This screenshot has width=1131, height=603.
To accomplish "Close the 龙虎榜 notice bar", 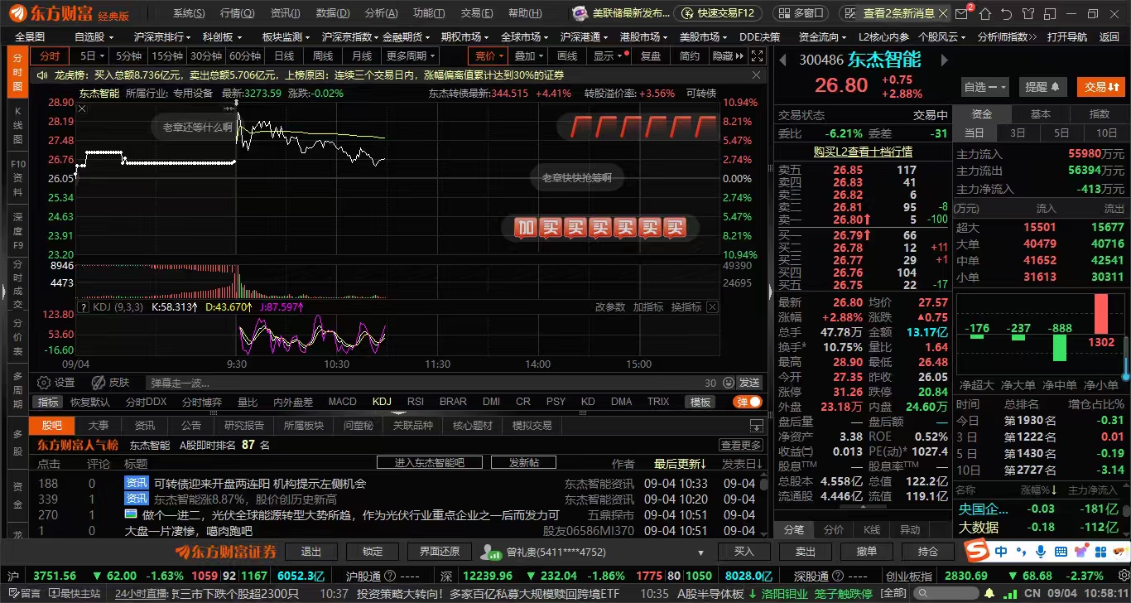I will point(756,75).
